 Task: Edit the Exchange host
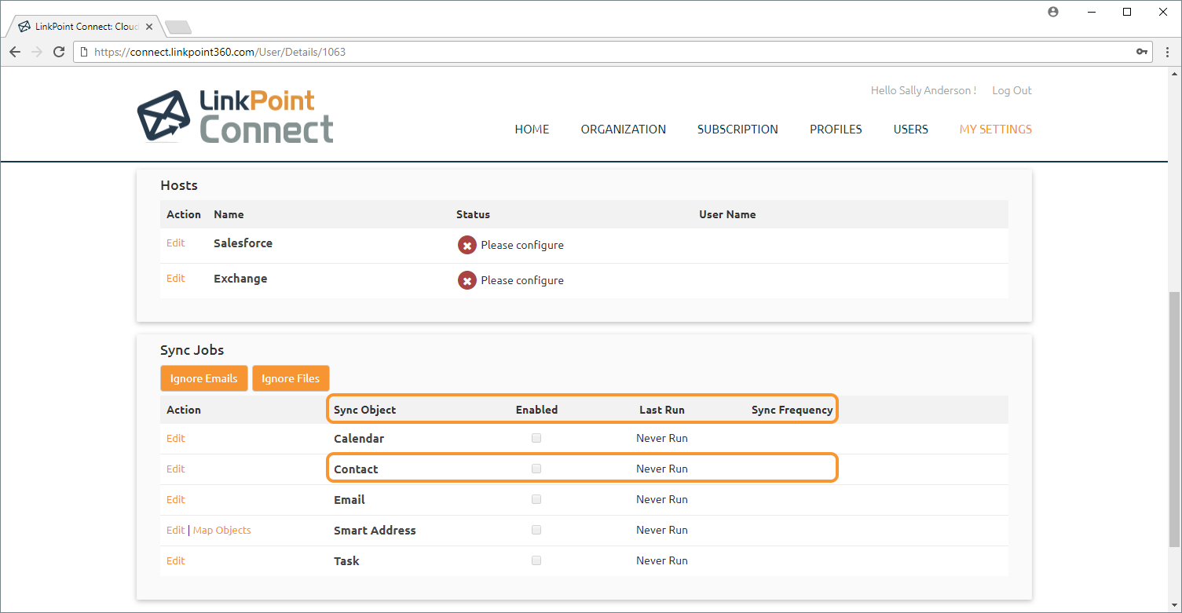tap(175, 279)
